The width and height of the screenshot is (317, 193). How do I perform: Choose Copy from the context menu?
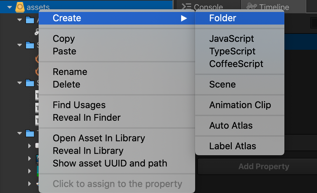pyautogui.click(x=117, y=39)
